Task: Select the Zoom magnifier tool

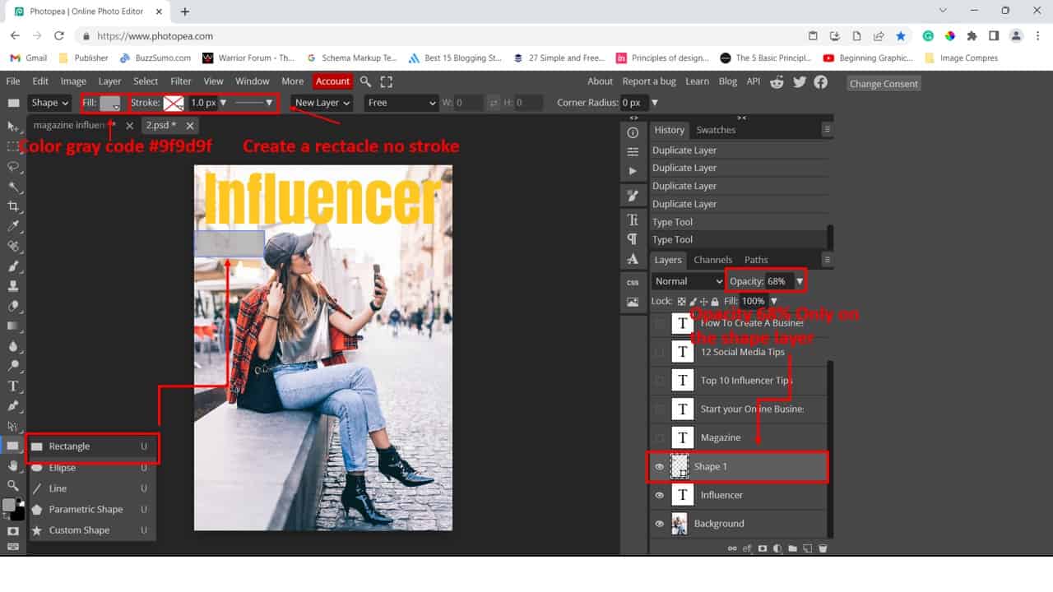Action: (x=13, y=485)
